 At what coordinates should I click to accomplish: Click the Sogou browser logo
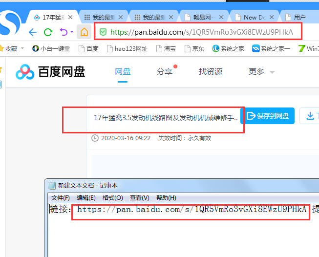pos(10,23)
